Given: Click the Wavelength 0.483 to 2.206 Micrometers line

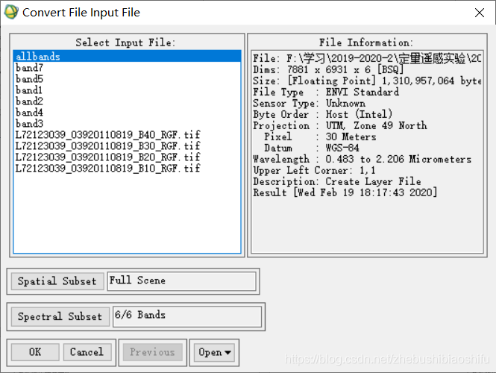Looking at the screenshot, I should pyautogui.click(x=362, y=159).
